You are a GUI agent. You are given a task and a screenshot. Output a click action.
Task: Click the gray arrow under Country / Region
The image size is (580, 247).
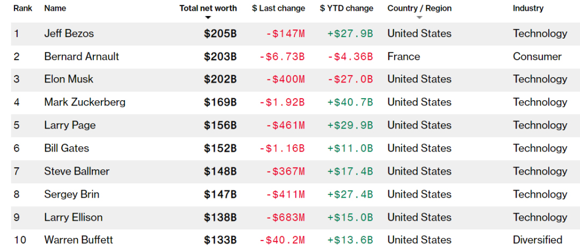click(419, 18)
